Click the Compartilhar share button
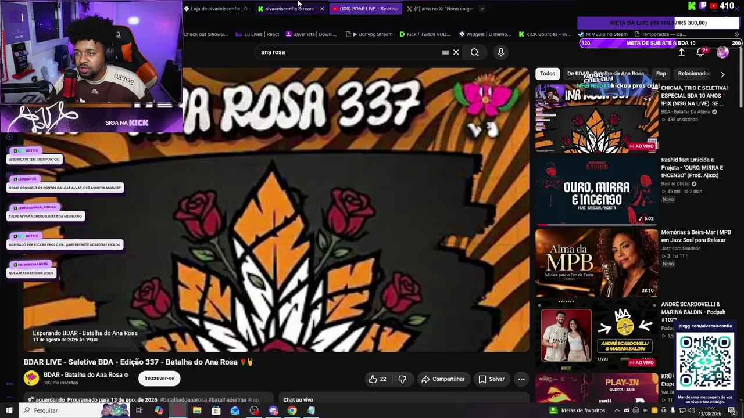 coord(443,379)
